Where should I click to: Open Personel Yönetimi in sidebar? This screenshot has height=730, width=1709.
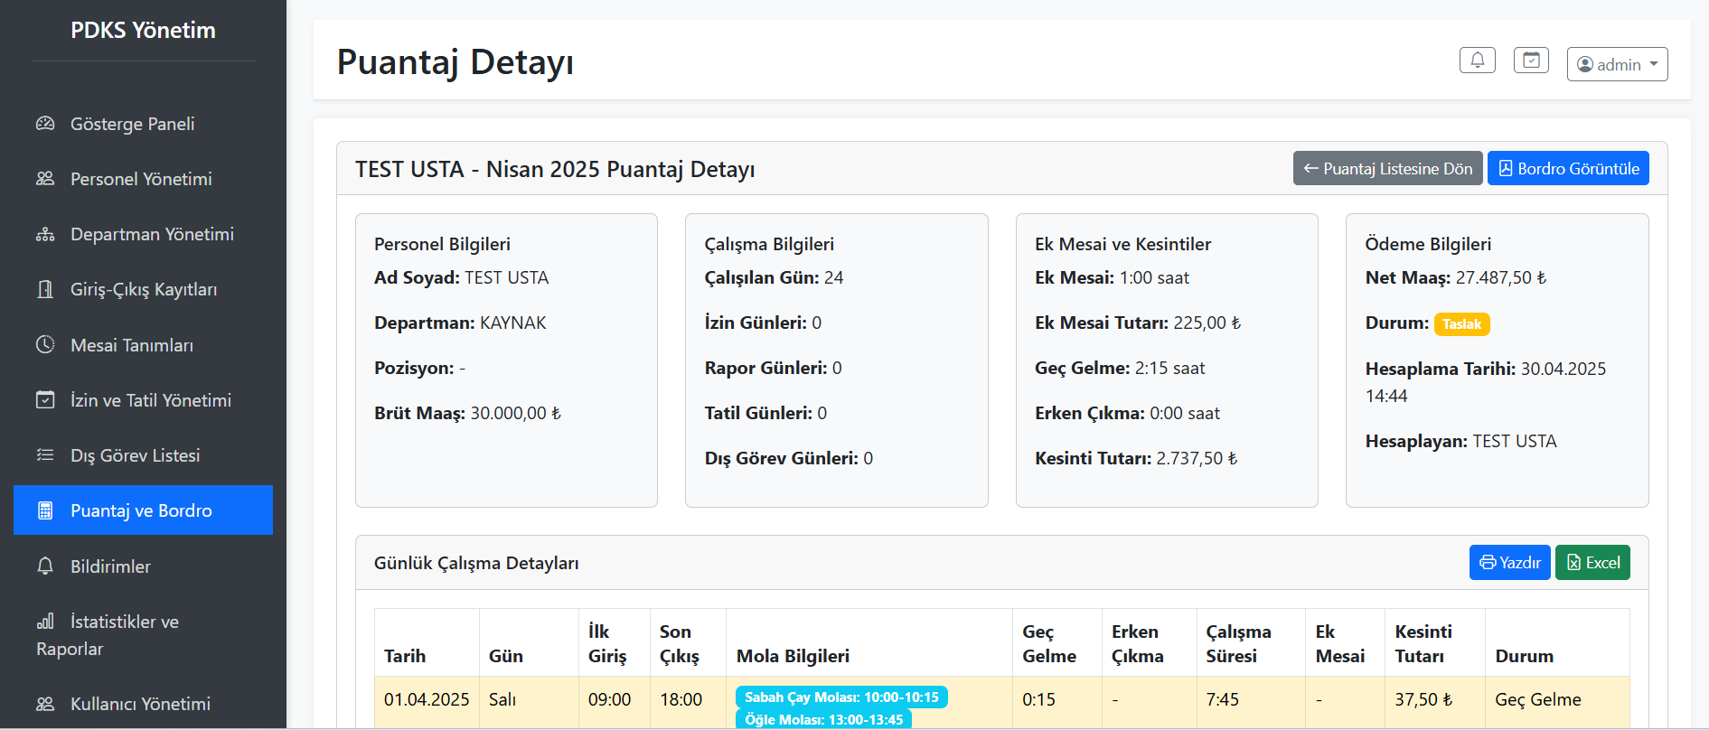tap(141, 179)
